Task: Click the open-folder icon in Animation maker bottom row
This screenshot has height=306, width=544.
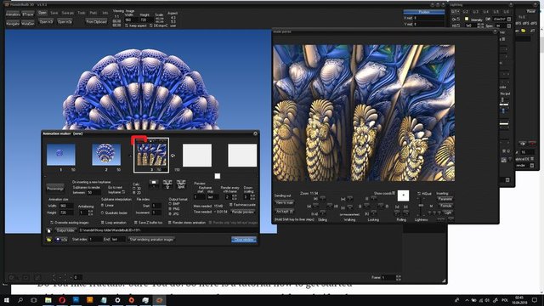Action: pyautogui.click(x=49, y=240)
